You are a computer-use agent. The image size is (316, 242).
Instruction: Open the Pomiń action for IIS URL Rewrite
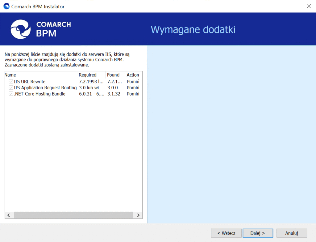[133, 81]
